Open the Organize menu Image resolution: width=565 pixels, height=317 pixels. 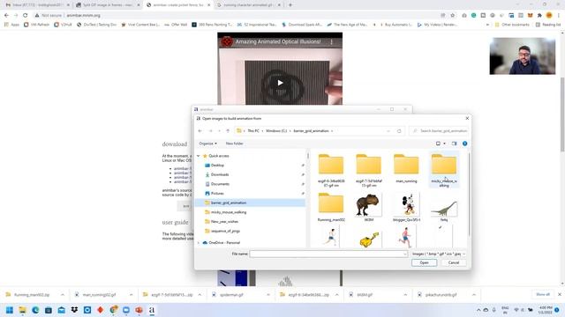tap(208, 144)
